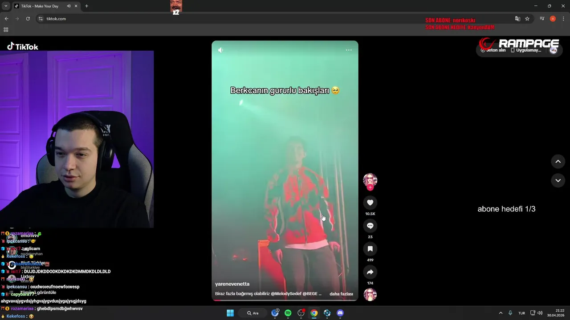Switch the TUR keyboard language
This screenshot has height=320, width=570.
coord(521,313)
